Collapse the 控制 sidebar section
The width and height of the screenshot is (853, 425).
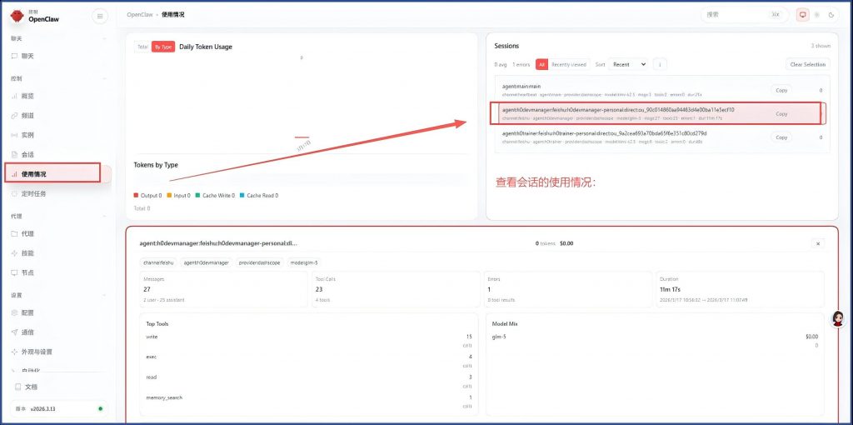(x=103, y=78)
